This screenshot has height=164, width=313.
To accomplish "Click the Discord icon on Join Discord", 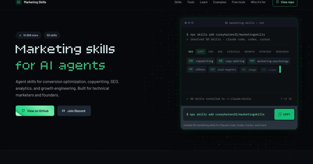I will coord(64,111).
